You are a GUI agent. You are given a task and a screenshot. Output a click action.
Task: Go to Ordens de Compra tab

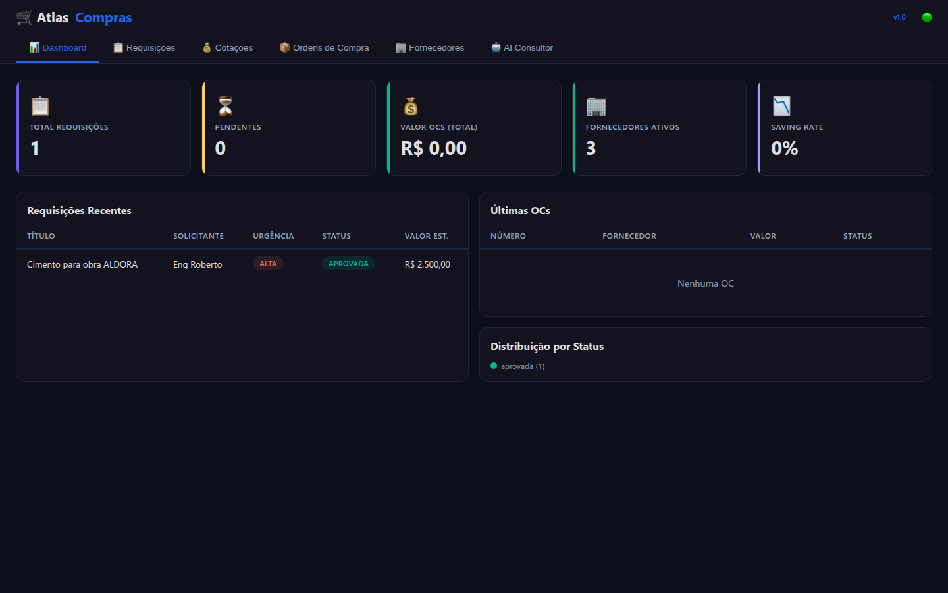[x=325, y=48]
